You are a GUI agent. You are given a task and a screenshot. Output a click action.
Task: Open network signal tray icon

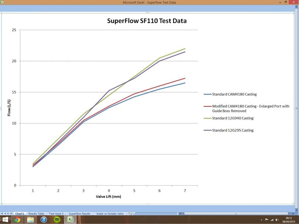272,220
